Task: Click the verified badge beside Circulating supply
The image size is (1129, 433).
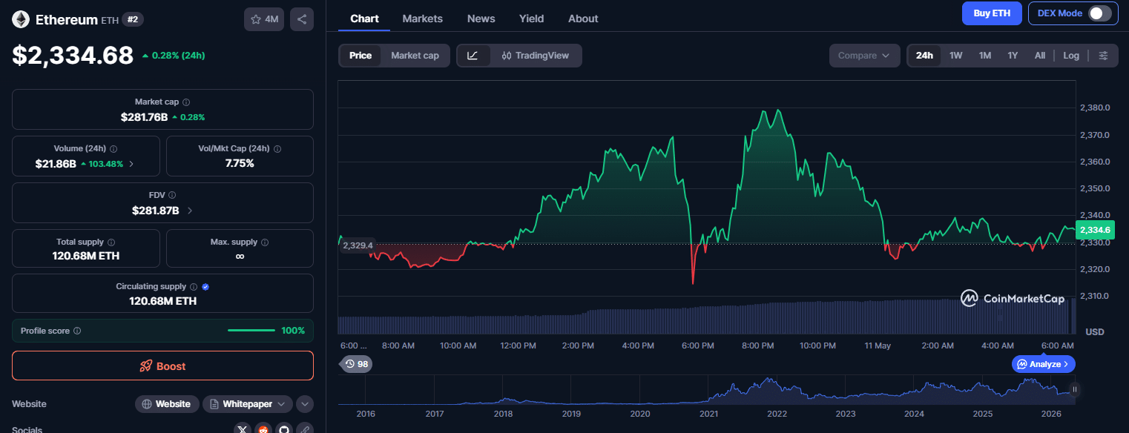Action: click(x=205, y=287)
